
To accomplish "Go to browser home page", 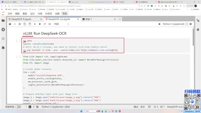I will coord(9,6).
